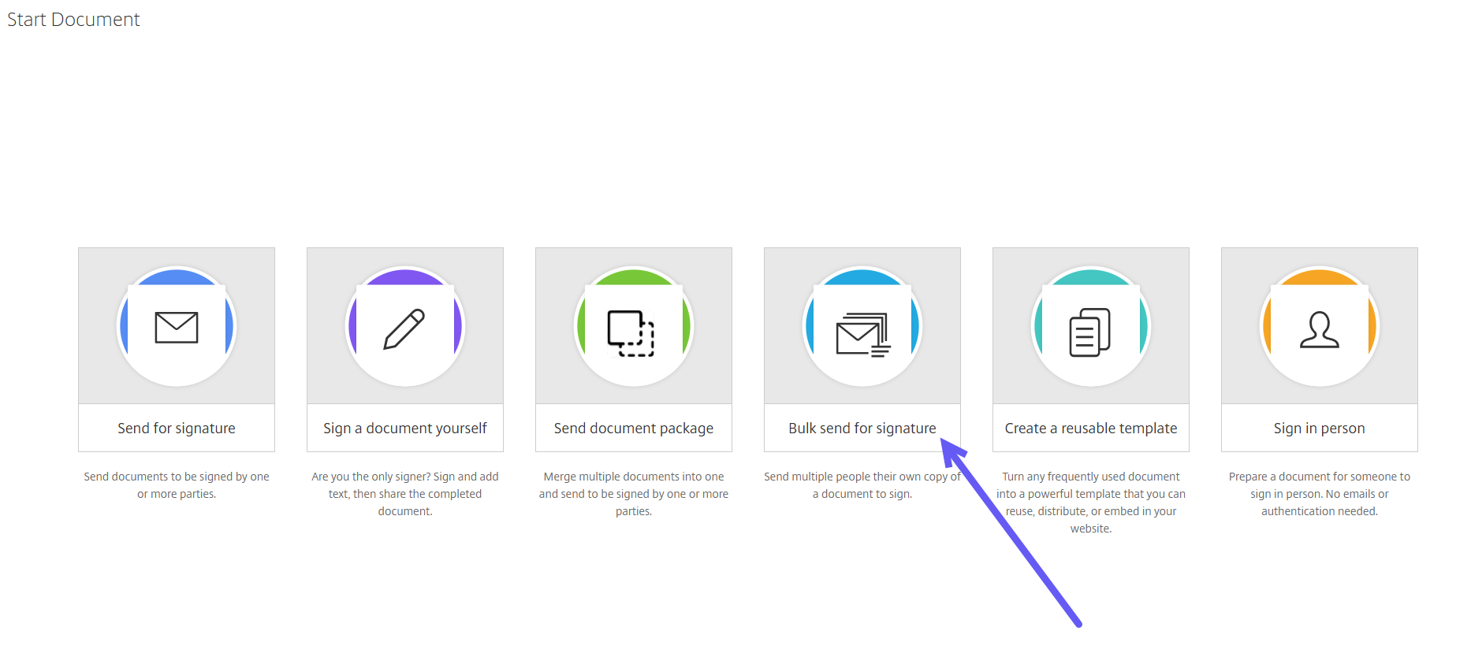Click the 'Start Document' page heading
1471x668 pixels.
(73, 20)
